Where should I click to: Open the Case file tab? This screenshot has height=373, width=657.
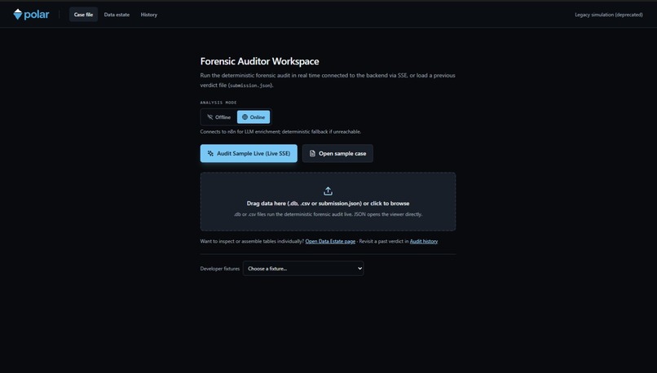(x=83, y=15)
